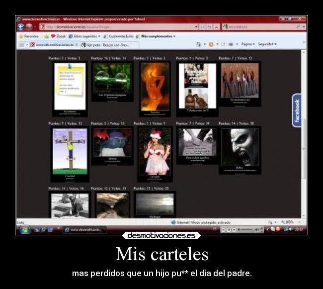
Task: Click the Read mail envelope icon
Action: pyautogui.click(x=223, y=44)
